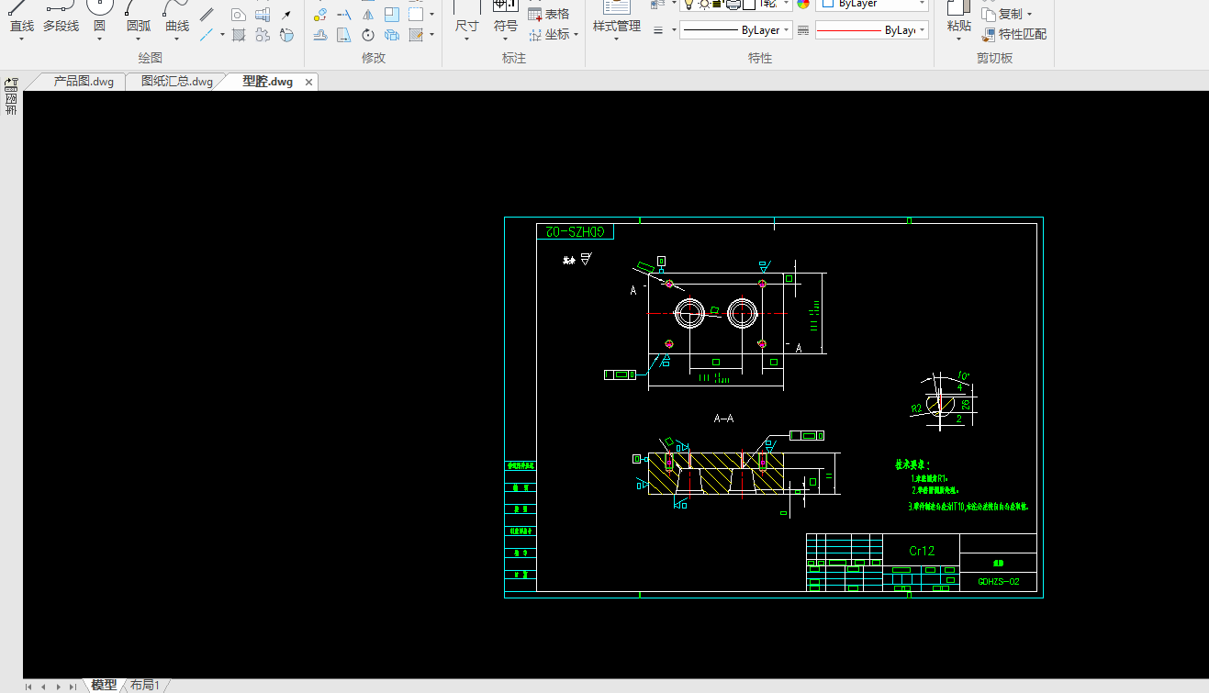Viewport: 1209px width, 693px height.
Task: Click the 复制 copy button
Action: click(x=1007, y=14)
